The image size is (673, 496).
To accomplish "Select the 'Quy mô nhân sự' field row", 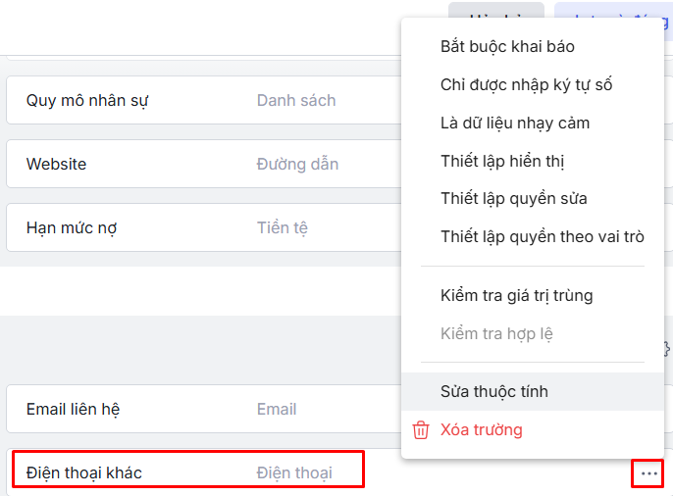I will point(87,100).
